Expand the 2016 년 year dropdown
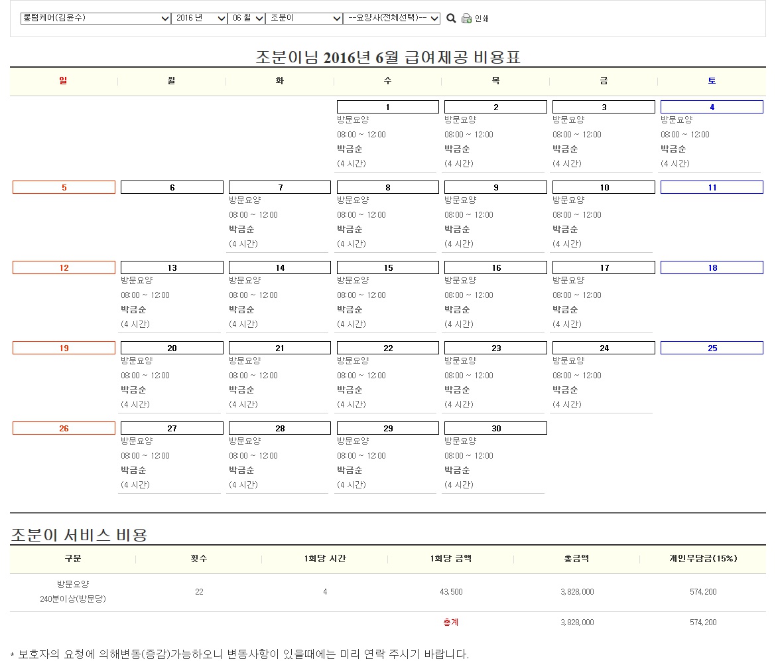Screen dimensions: 776x661 click(x=199, y=18)
